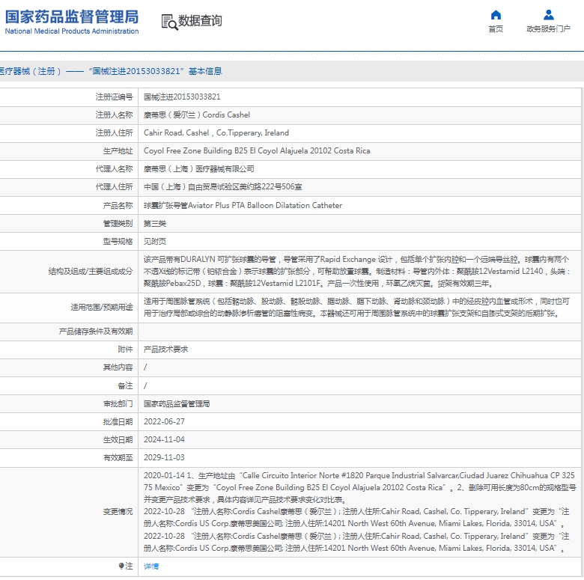Click the 首页 text link
The image size is (584, 580).
[496, 29]
